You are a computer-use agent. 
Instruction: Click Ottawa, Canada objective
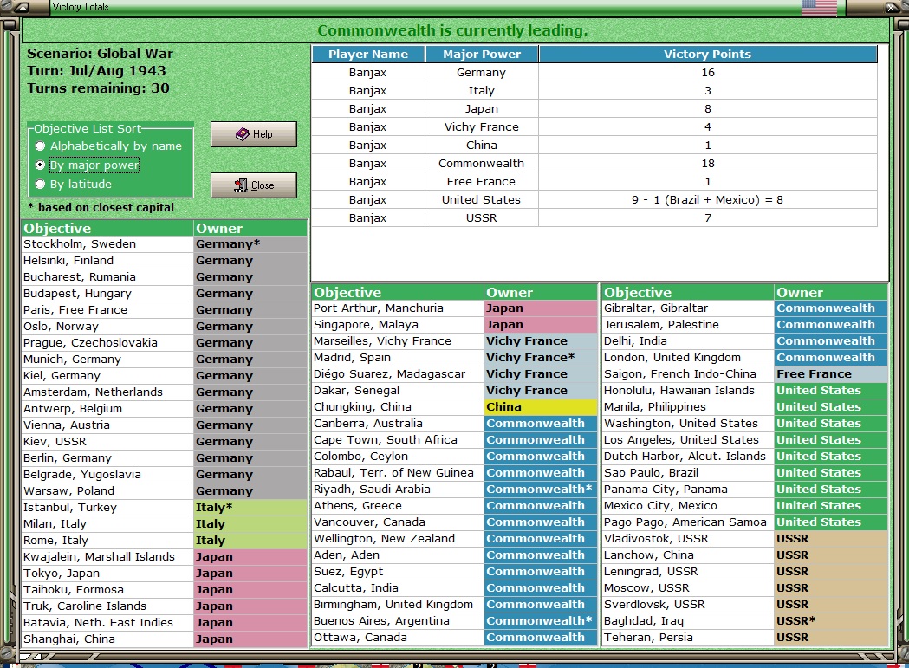click(x=398, y=638)
